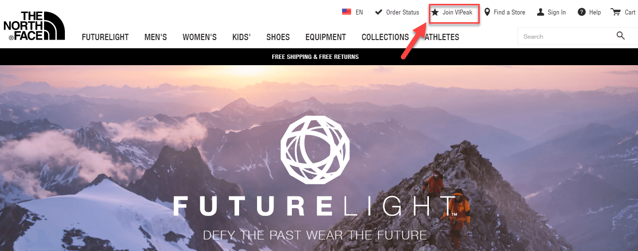Open the WOMEN'S category menu
The image size is (638, 251).
click(x=199, y=37)
